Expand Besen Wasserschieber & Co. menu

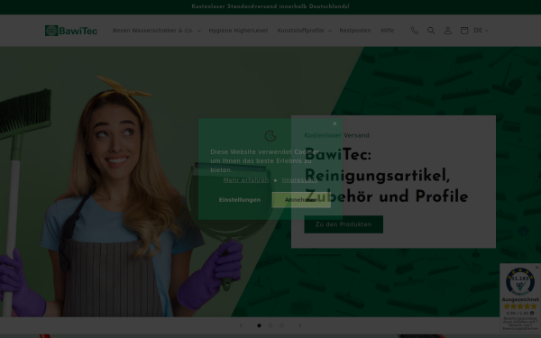tap(157, 31)
